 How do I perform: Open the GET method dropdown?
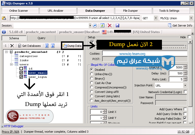156,18
